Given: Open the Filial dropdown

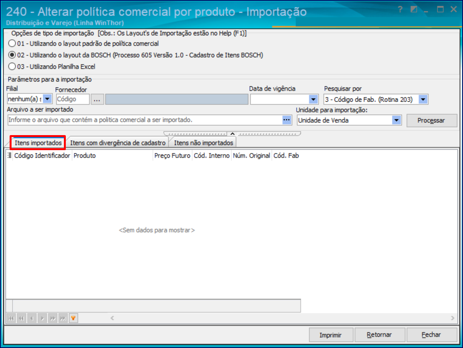Looking at the screenshot, I should (48, 99).
